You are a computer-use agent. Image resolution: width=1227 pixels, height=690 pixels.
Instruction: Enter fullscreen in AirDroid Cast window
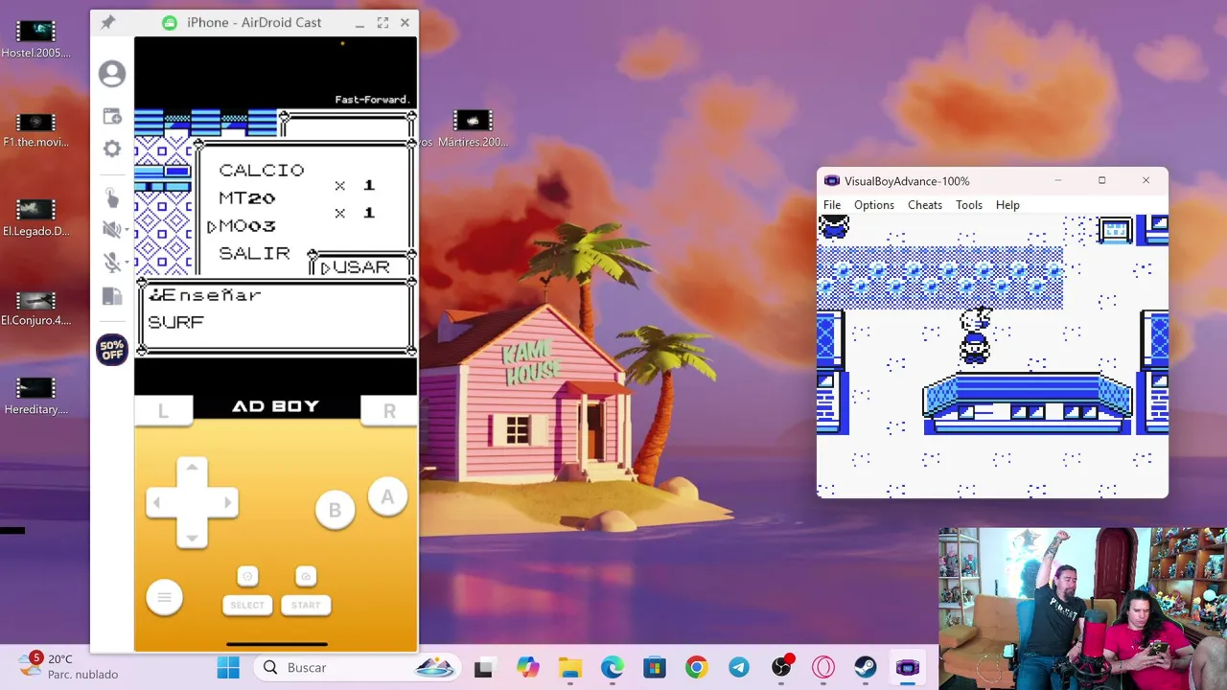point(382,22)
